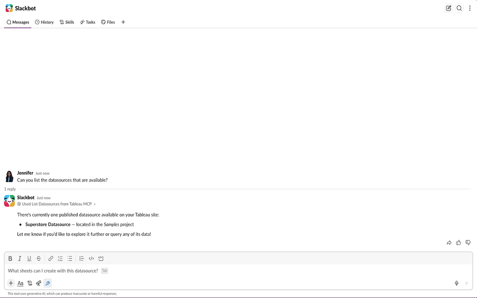Share Slackbot's response with arrow icon

click(x=449, y=243)
